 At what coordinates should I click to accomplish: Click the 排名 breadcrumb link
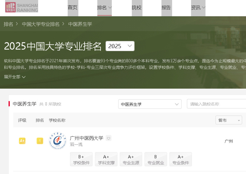8,24
